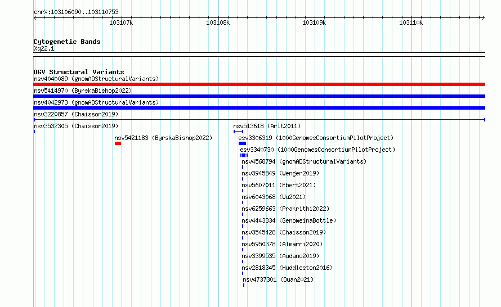Click the nsv3532305 Chaisson2019 label
This screenshot has height=307, width=501.
click(76, 126)
